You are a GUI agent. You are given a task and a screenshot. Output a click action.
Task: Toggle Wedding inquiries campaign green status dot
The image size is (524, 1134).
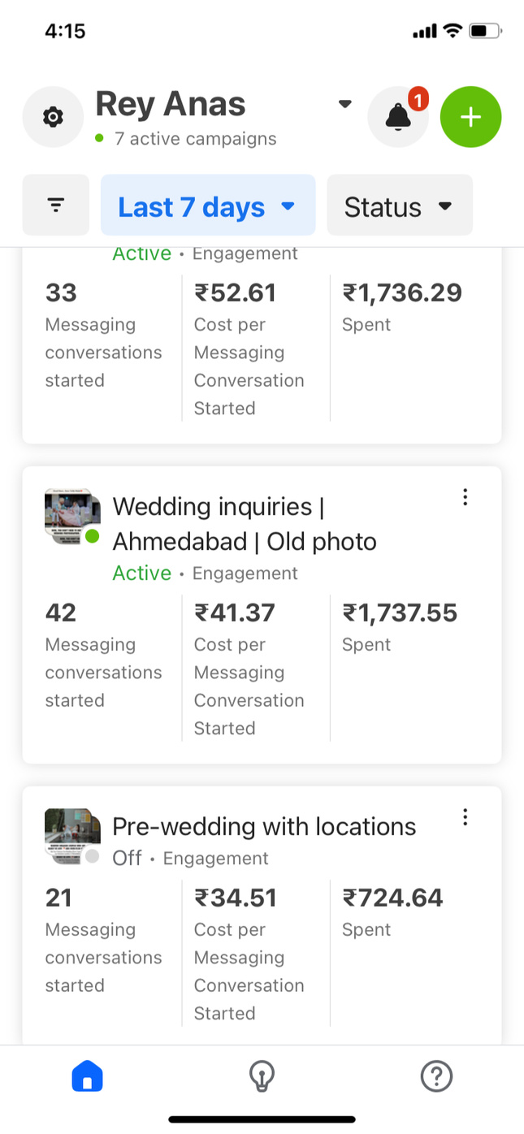93,536
